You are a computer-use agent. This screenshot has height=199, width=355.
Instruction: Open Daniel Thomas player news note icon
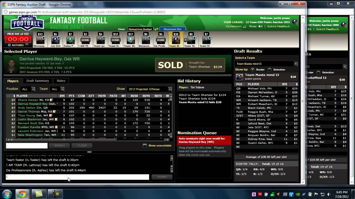tap(54, 111)
